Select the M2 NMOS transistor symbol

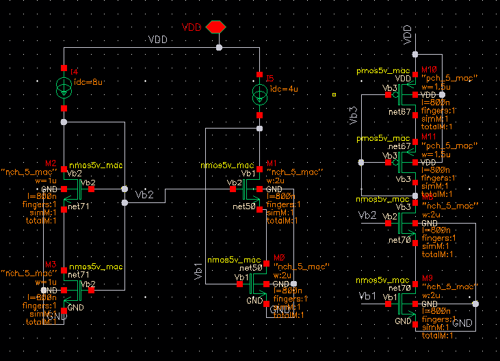(74, 189)
